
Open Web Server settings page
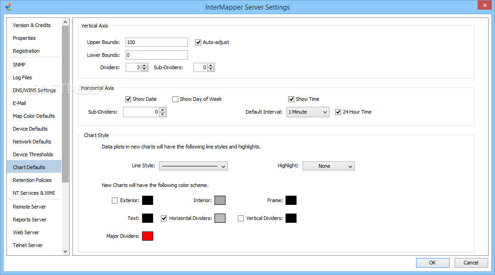click(x=26, y=232)
